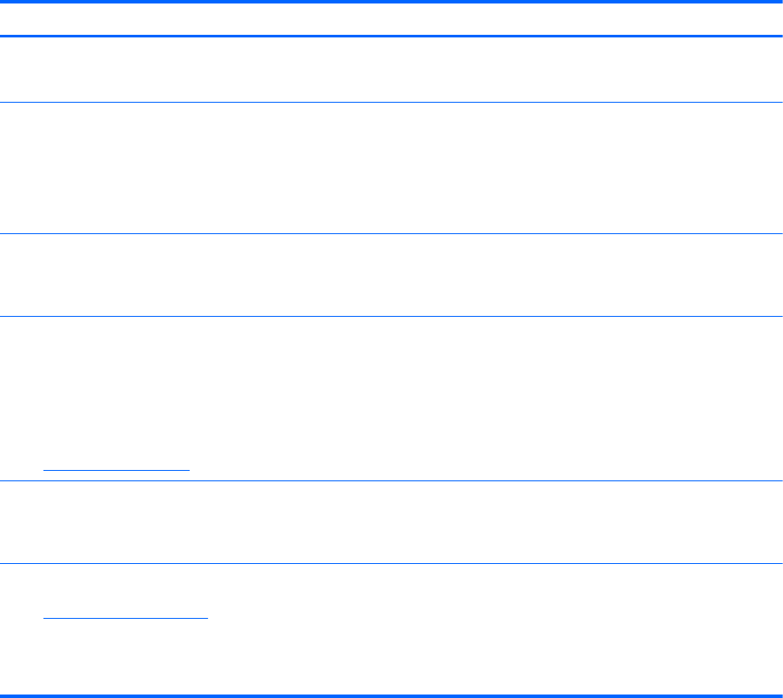
Task: Click the divider between third and fourth rows
Action: (x=391, y=316)
